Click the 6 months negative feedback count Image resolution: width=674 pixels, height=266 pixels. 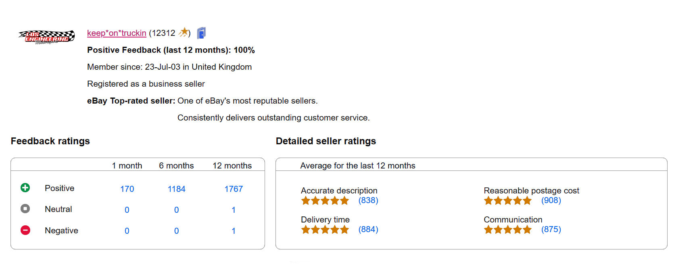(176, 231)
